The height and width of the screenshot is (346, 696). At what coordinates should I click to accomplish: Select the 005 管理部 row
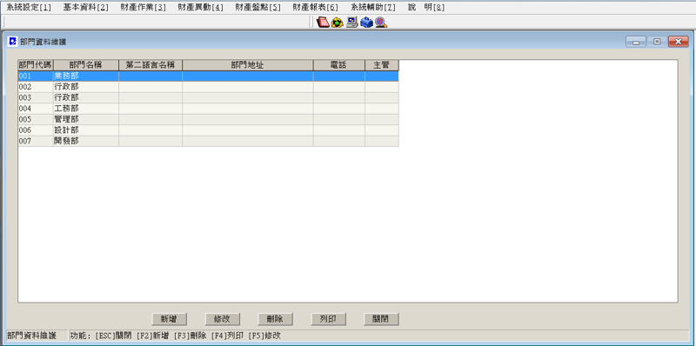point(208,119)
